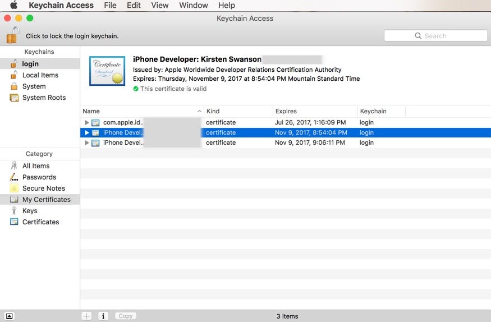The width and height of the screenshot is (491, 322).
Task: Click the info (i) button
Action: (x=103, y=316)
